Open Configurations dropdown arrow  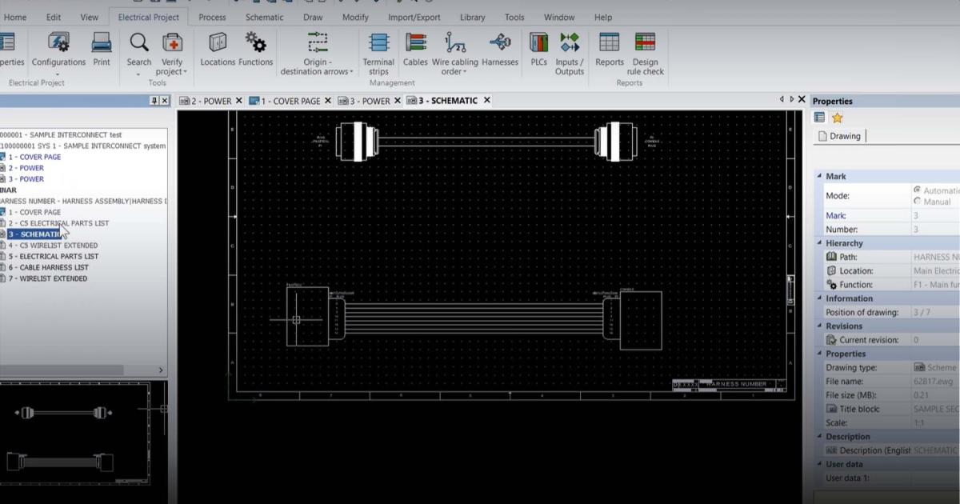pos(58,74)
